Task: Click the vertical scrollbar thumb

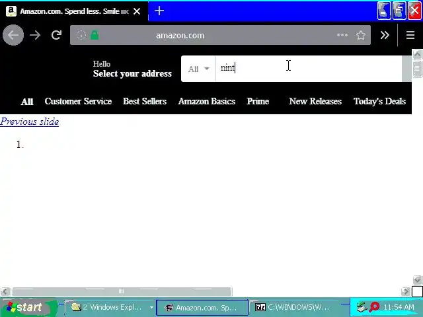Action: 417,68
